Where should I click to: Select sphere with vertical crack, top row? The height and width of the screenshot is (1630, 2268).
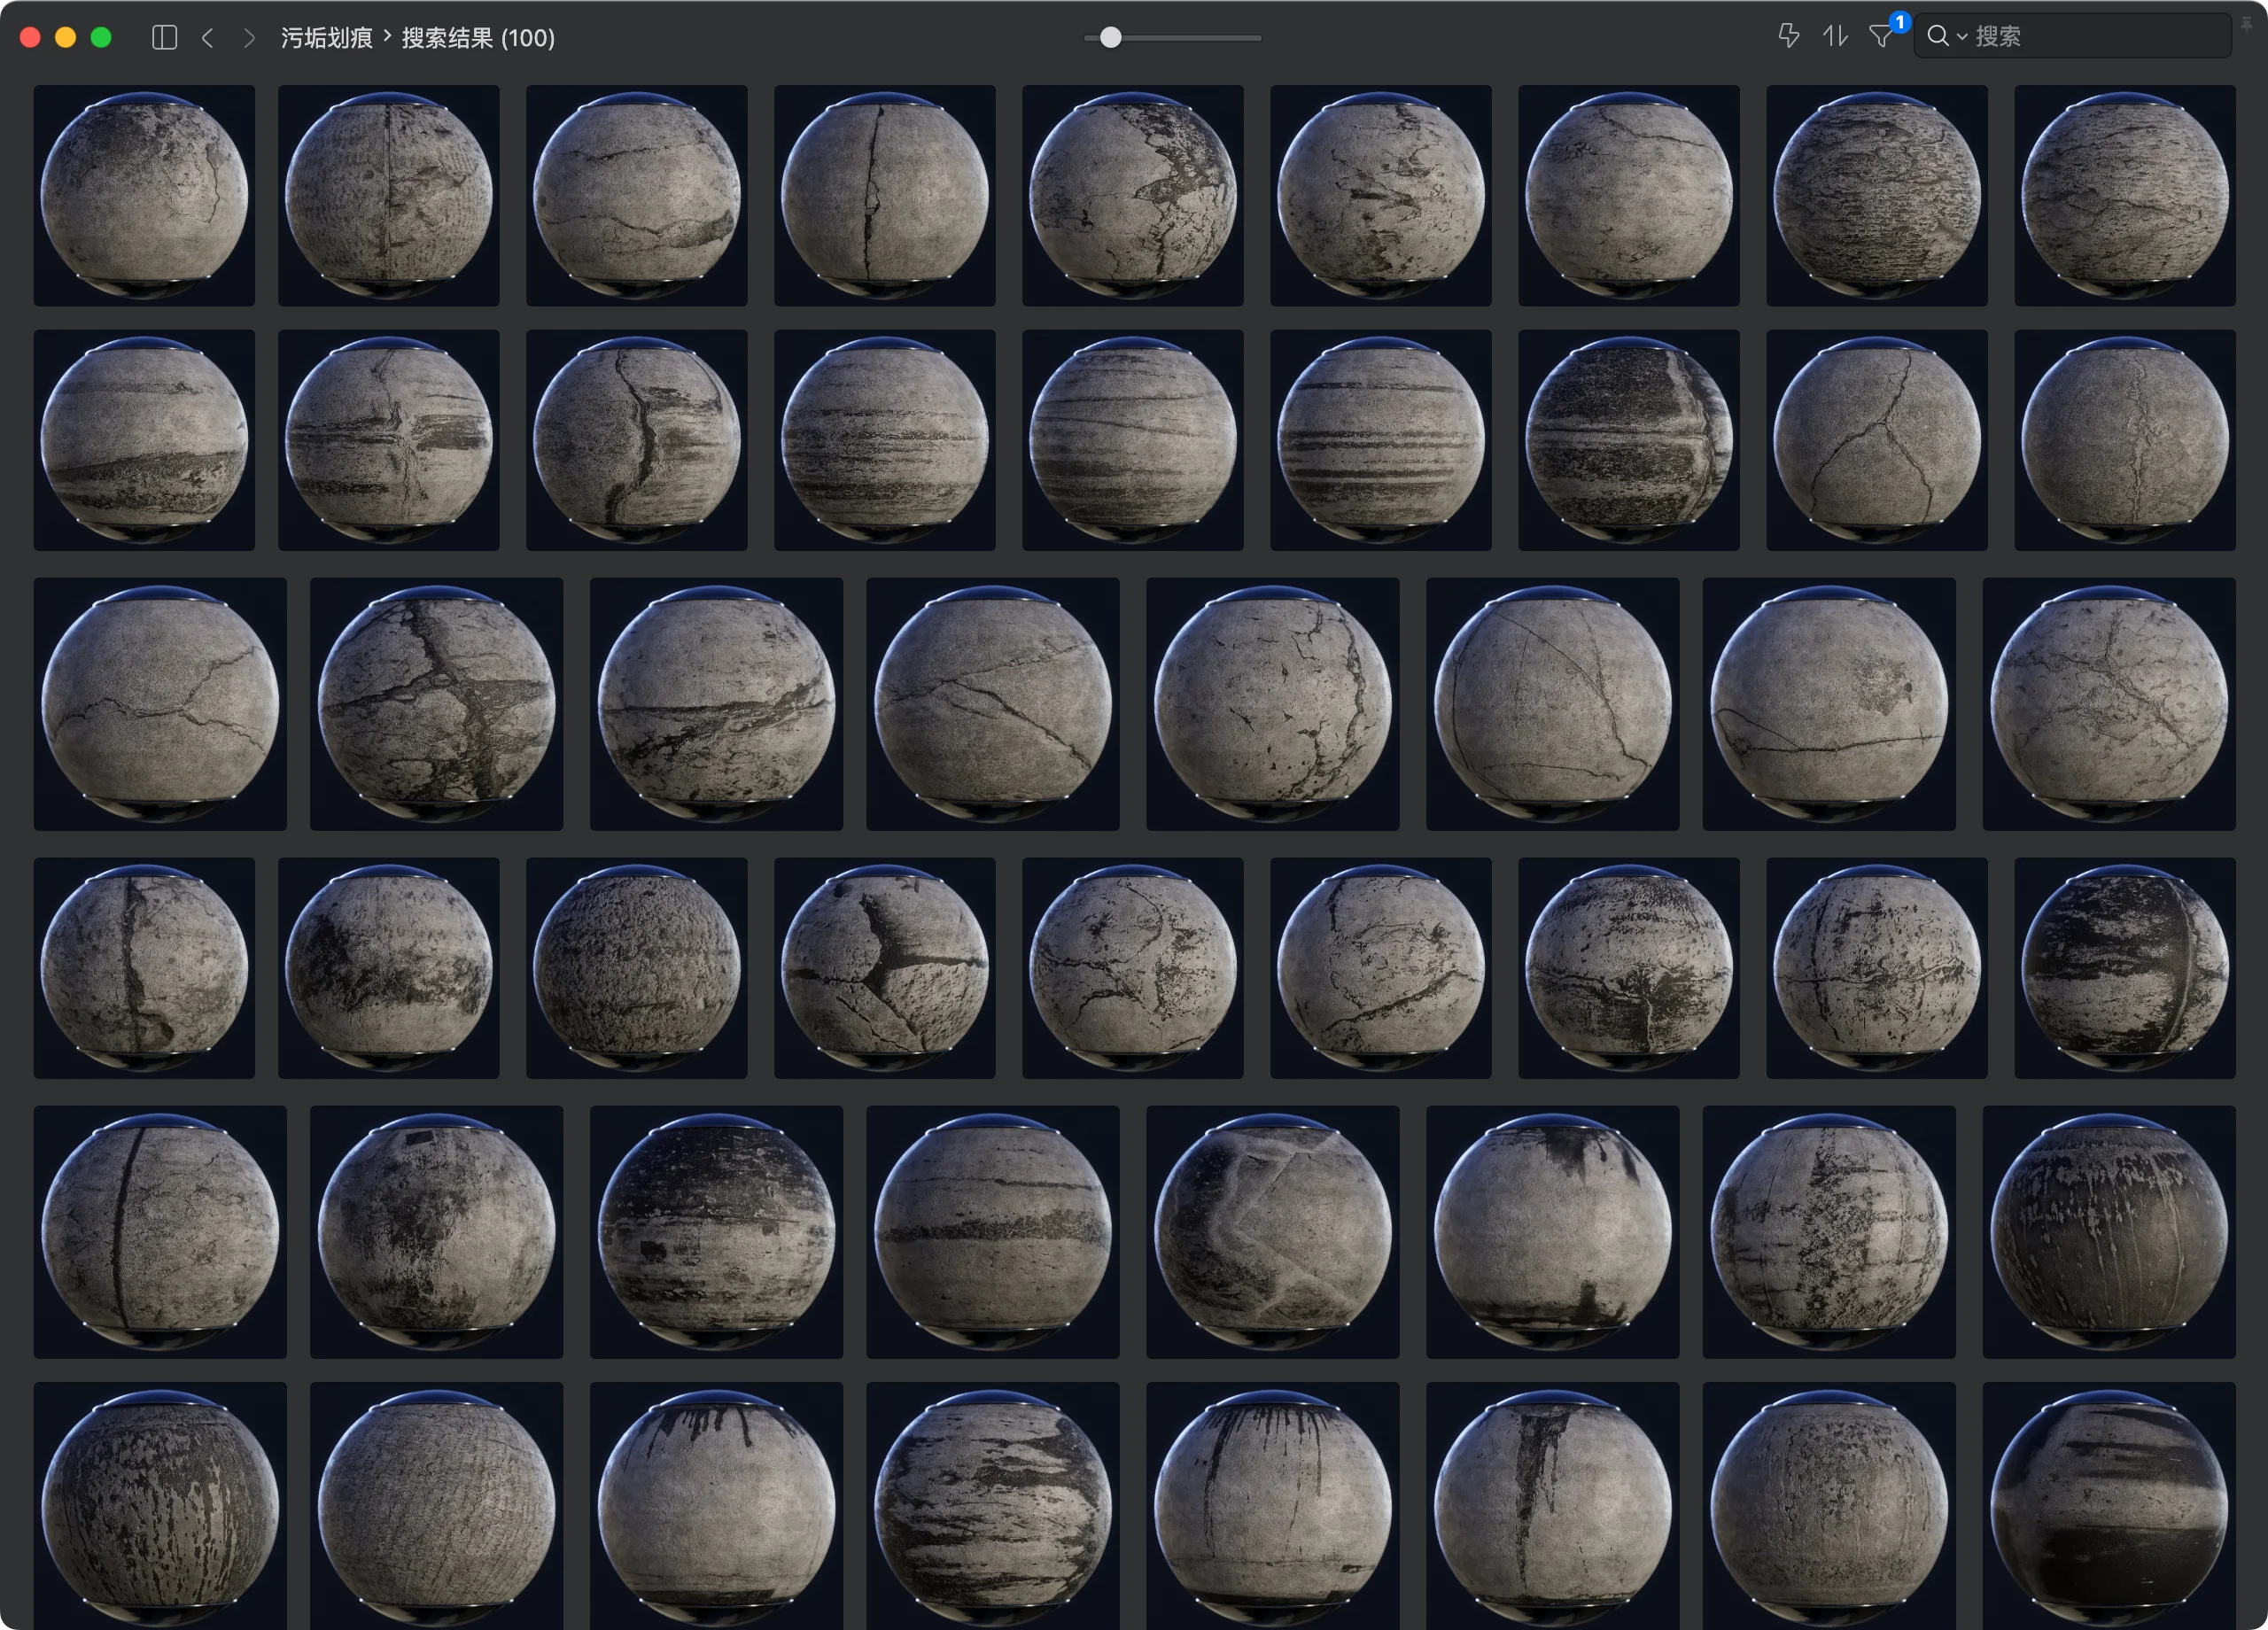[x=884, y=195]
